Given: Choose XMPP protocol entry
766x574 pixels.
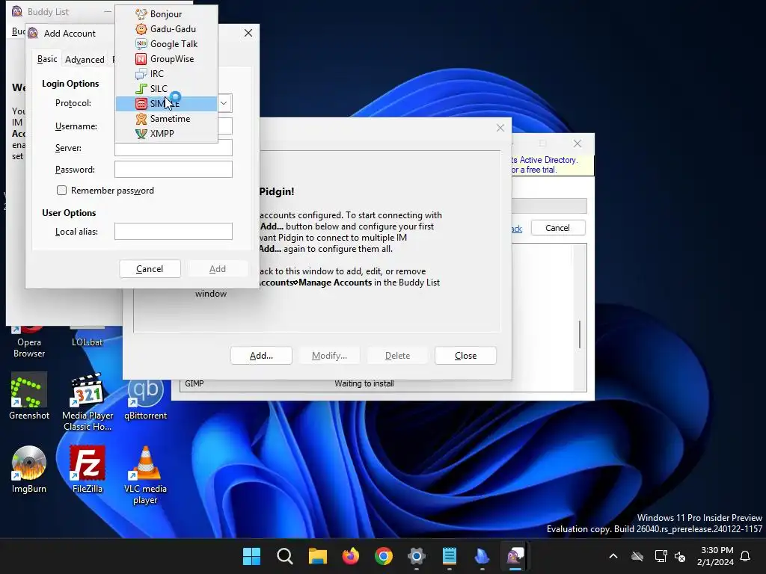Looking at the screenshot, I should click(x=166, y=133).
